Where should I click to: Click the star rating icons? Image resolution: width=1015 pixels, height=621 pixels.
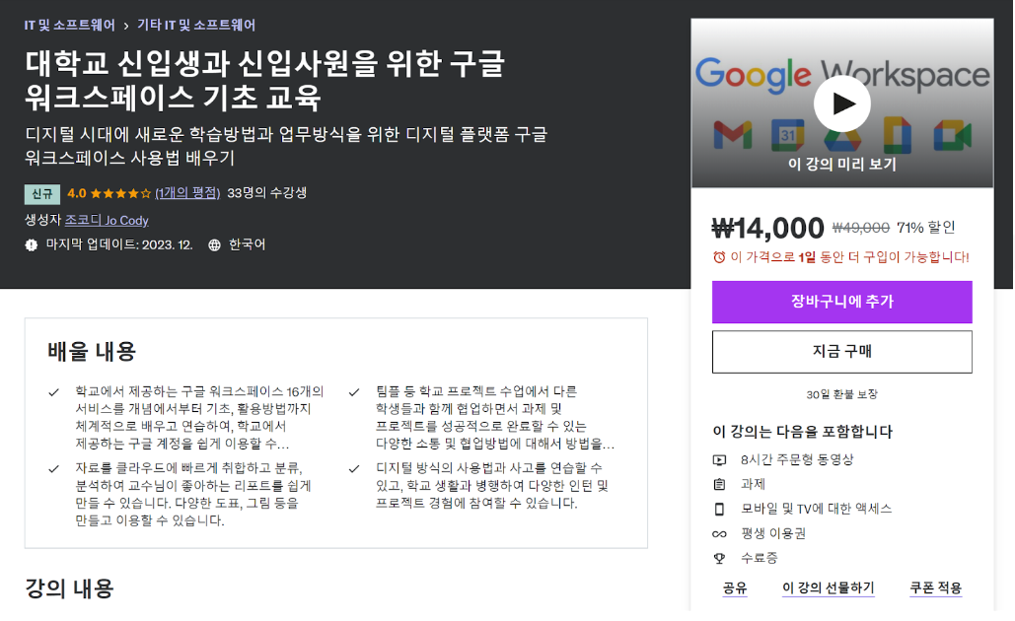(x=120, y=193)
